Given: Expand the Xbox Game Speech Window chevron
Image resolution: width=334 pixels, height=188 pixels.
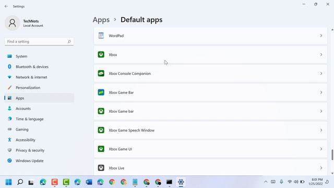Looking at the screenshot, I should [321, 130].
